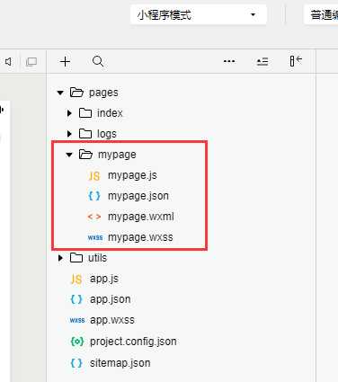Click the braces icon beside app.json
The image size is (338, 382).
pyautogui.click(x=76, y=299)
